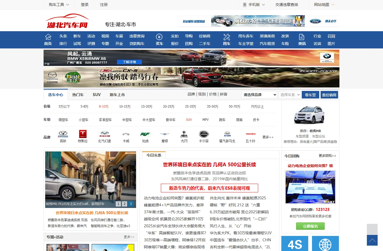
Task: Filter class by 紧凑型车
Action: (x=105, y=120)
